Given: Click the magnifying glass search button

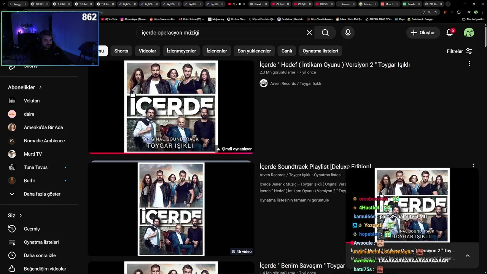Looking at the screenshot, I should [325, 33].
